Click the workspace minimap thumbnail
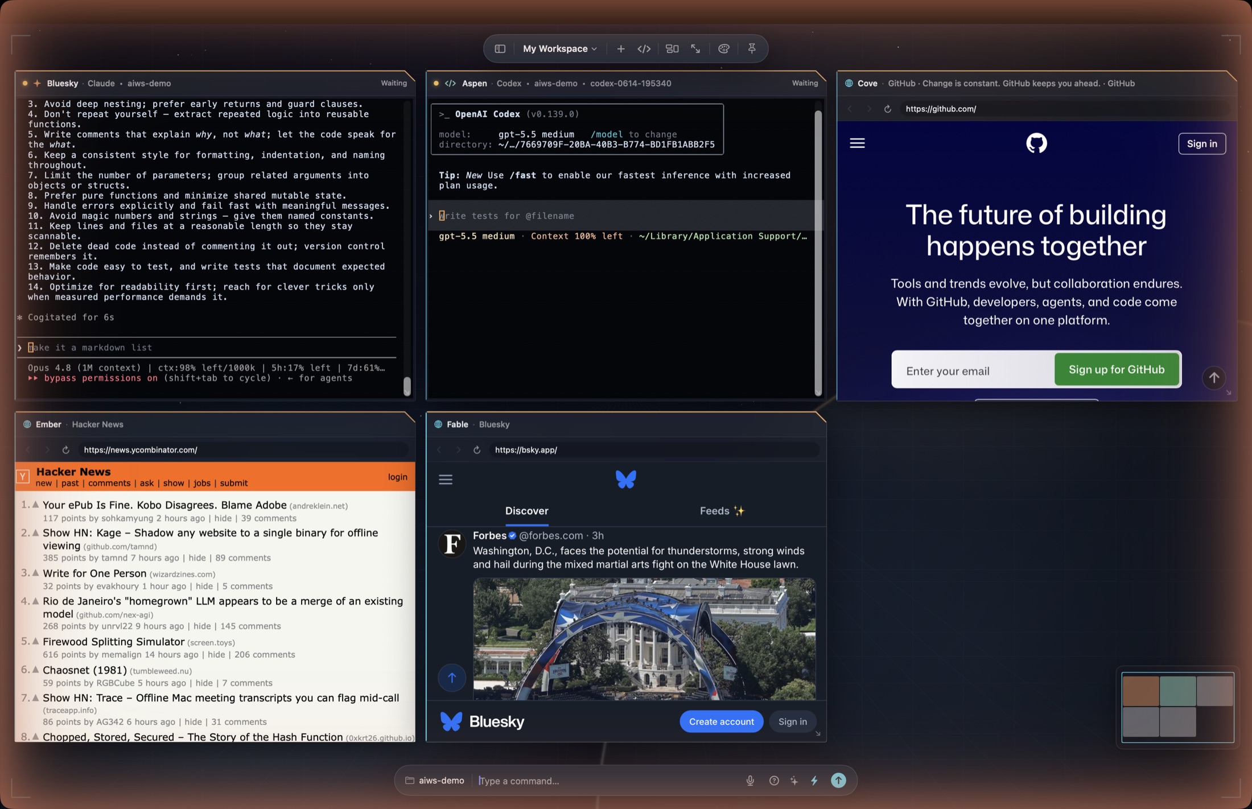The width and height of the screenshot is (1252, 809). [1177, 707]
